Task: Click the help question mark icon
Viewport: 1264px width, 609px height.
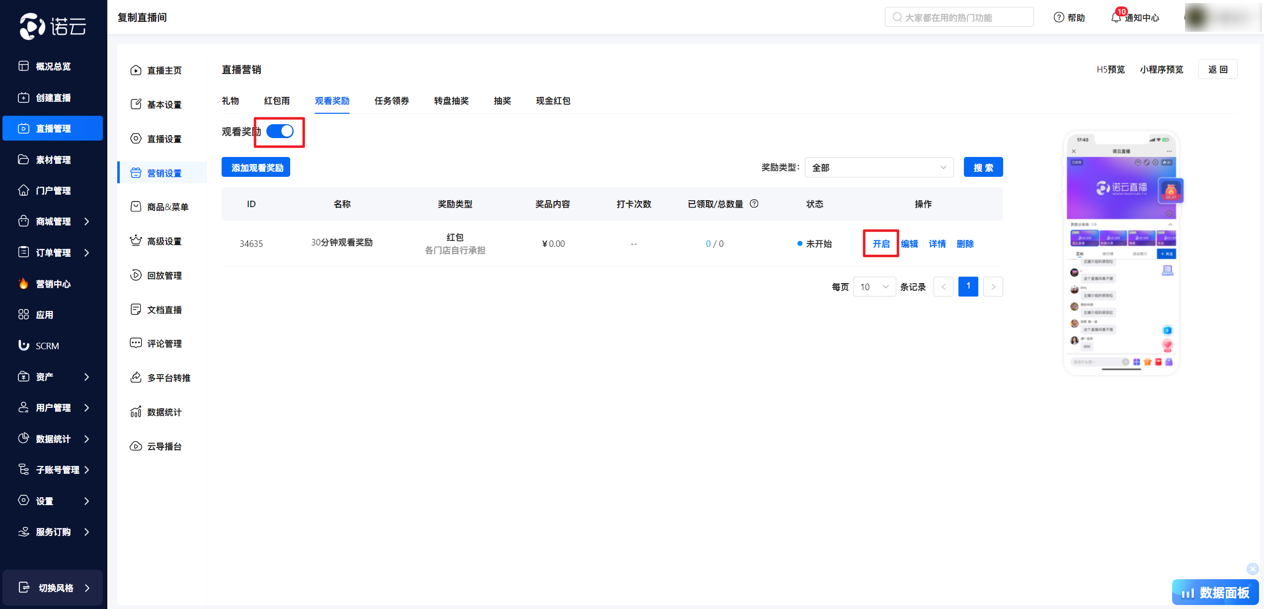Action: click(x=1058, y=17)
